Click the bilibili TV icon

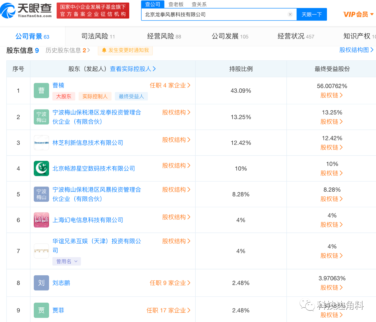(x=41, y=220)
